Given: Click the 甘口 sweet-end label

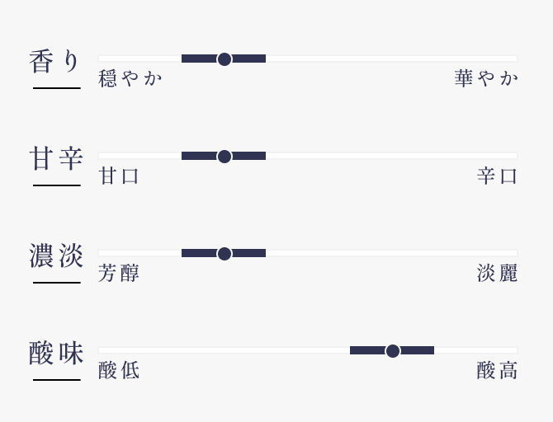Looking at the screenshot, I should pos(119,176).
